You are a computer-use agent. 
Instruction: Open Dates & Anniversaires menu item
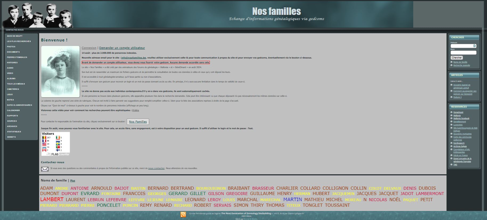coord(19,105)
